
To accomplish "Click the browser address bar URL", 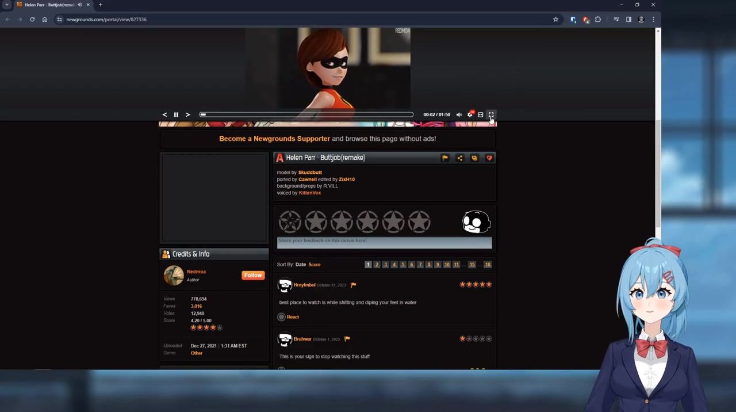I will (106, 20).
